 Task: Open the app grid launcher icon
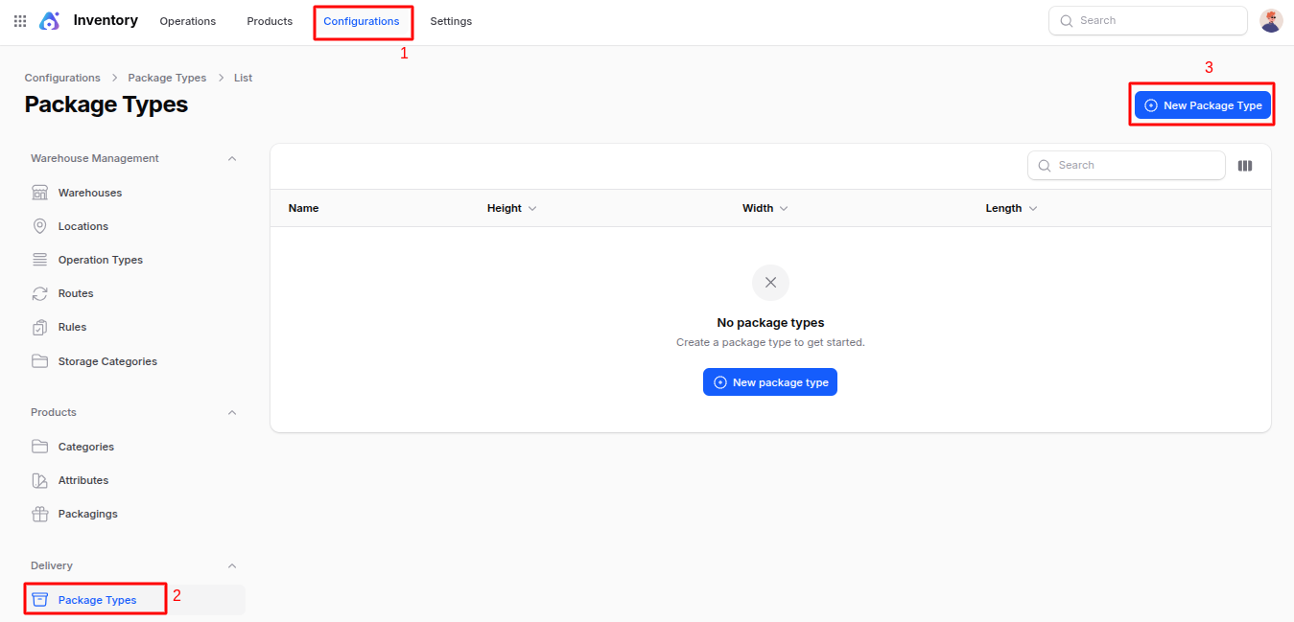(19, 21)
